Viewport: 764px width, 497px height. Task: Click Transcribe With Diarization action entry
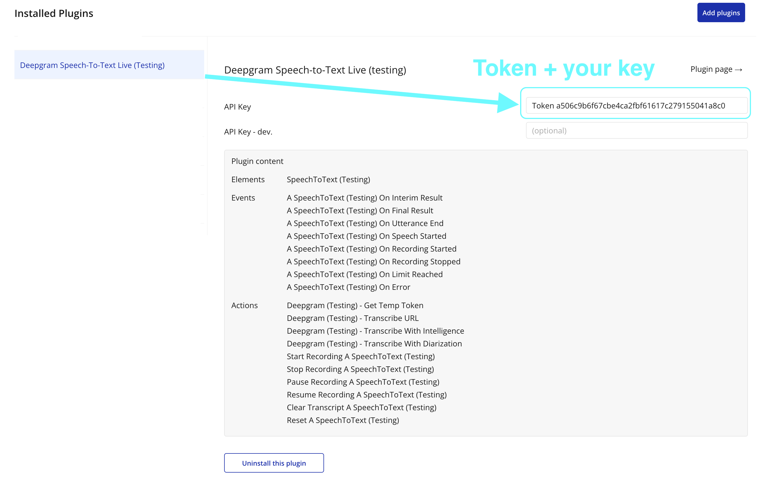coord(374,344)
